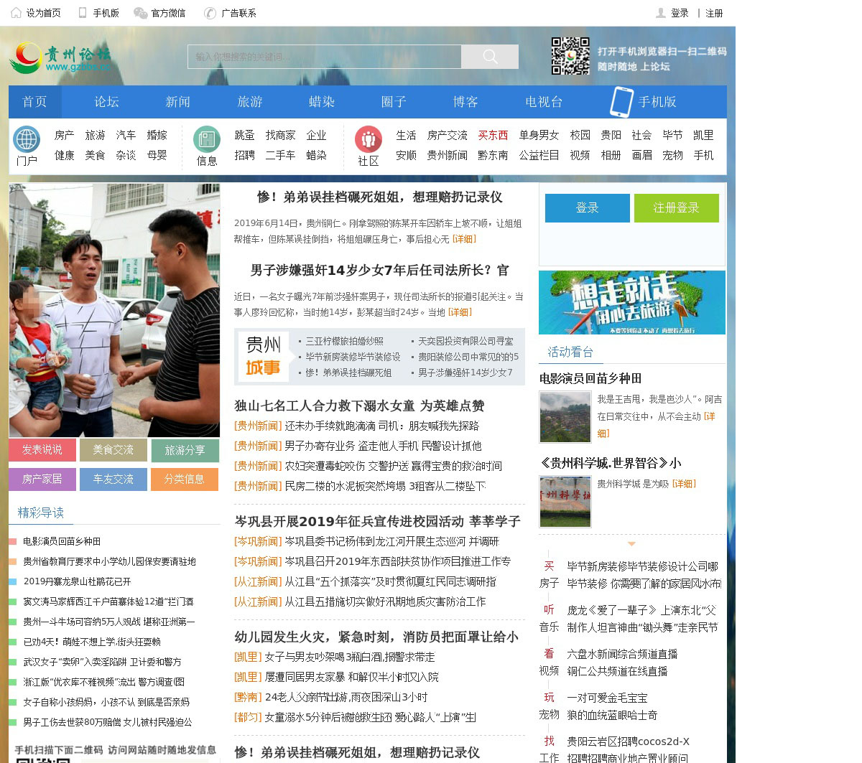Click the search magnifier button
Screen dimensions: 862x763
[x=490, y=57]
